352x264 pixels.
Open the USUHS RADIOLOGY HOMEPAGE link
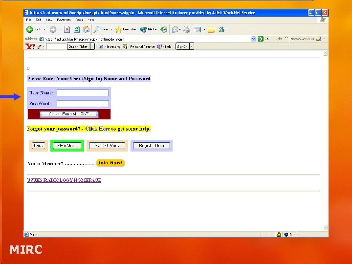(64, 180)
